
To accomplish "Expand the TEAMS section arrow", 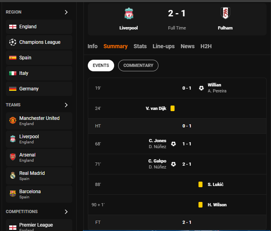I will point(66,105).
